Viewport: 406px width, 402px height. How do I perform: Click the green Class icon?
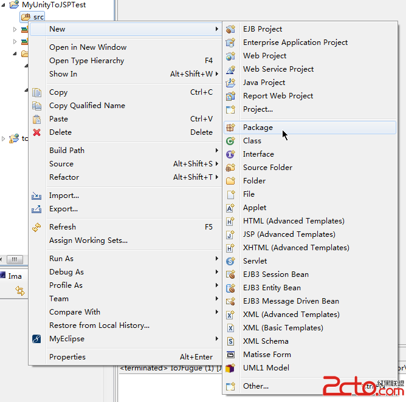pos(230,141)
